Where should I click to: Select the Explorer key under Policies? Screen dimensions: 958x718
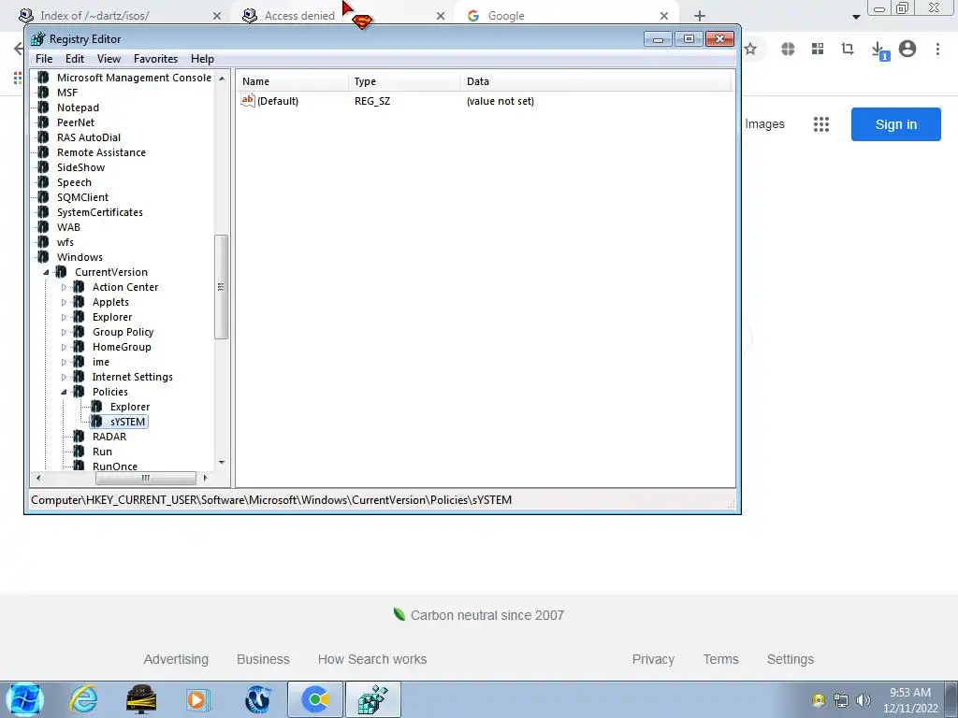tap(129, 407)
